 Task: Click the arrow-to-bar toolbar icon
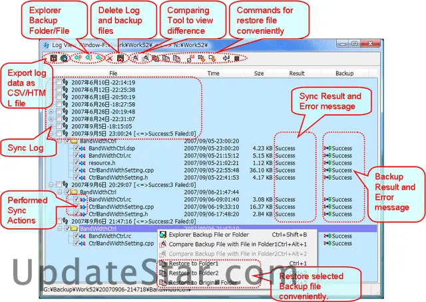tap(226, 58)
